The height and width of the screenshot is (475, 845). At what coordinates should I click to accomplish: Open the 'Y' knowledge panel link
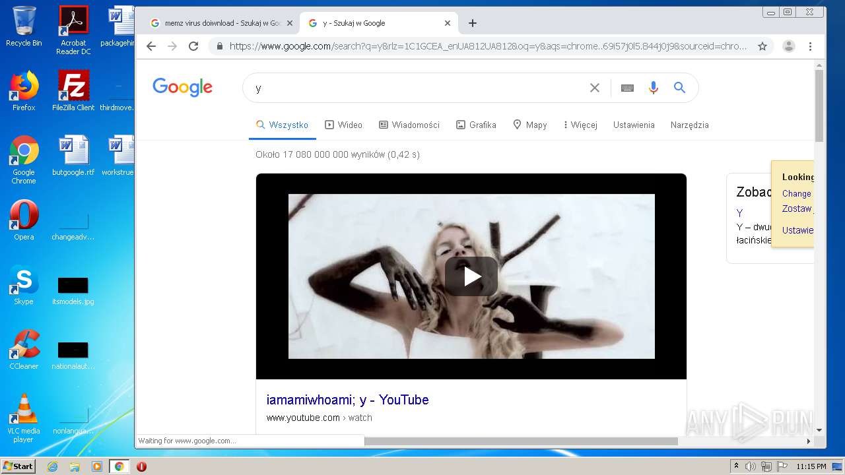click(x=739, y=213)
